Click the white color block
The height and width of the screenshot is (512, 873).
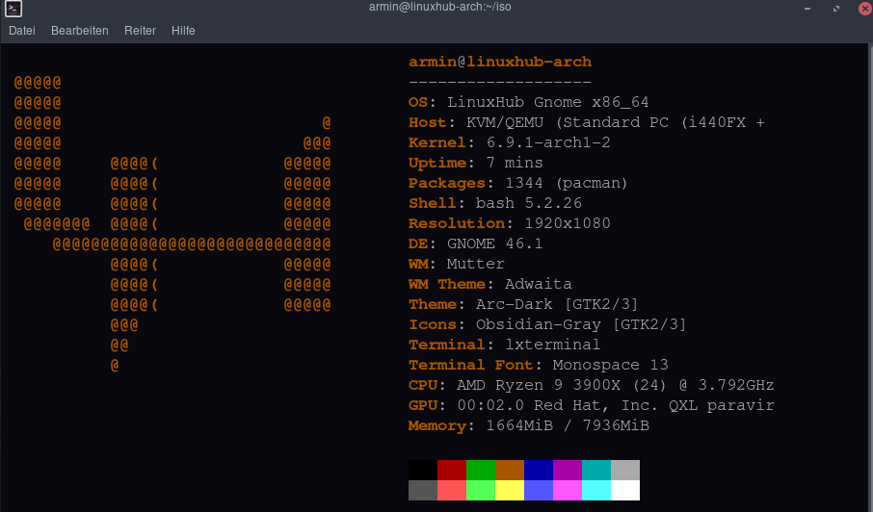[x=625, y=490]
